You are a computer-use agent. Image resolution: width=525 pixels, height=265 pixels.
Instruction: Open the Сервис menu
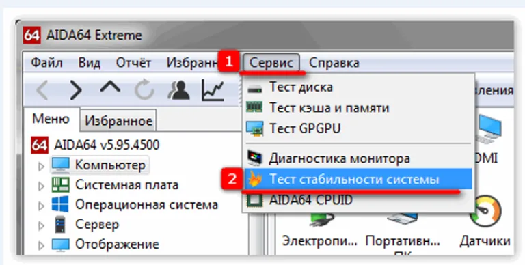pos(271,63)
